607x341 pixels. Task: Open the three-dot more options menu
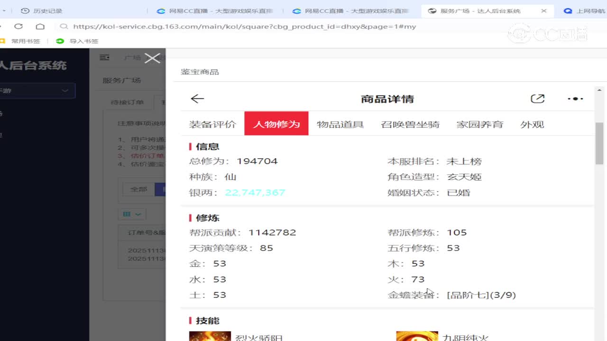[575, 99]
